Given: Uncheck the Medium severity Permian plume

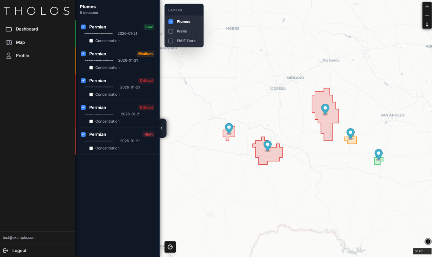Looking at the screenshot, I should [x=83, y=54].
